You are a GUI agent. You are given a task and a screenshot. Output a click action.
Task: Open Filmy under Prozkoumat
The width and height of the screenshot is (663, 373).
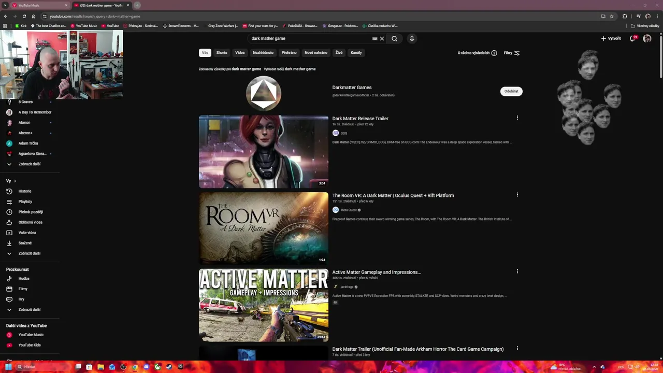(x=23, y=289)
